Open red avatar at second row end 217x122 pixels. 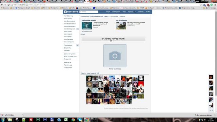(x=141, y=84)
